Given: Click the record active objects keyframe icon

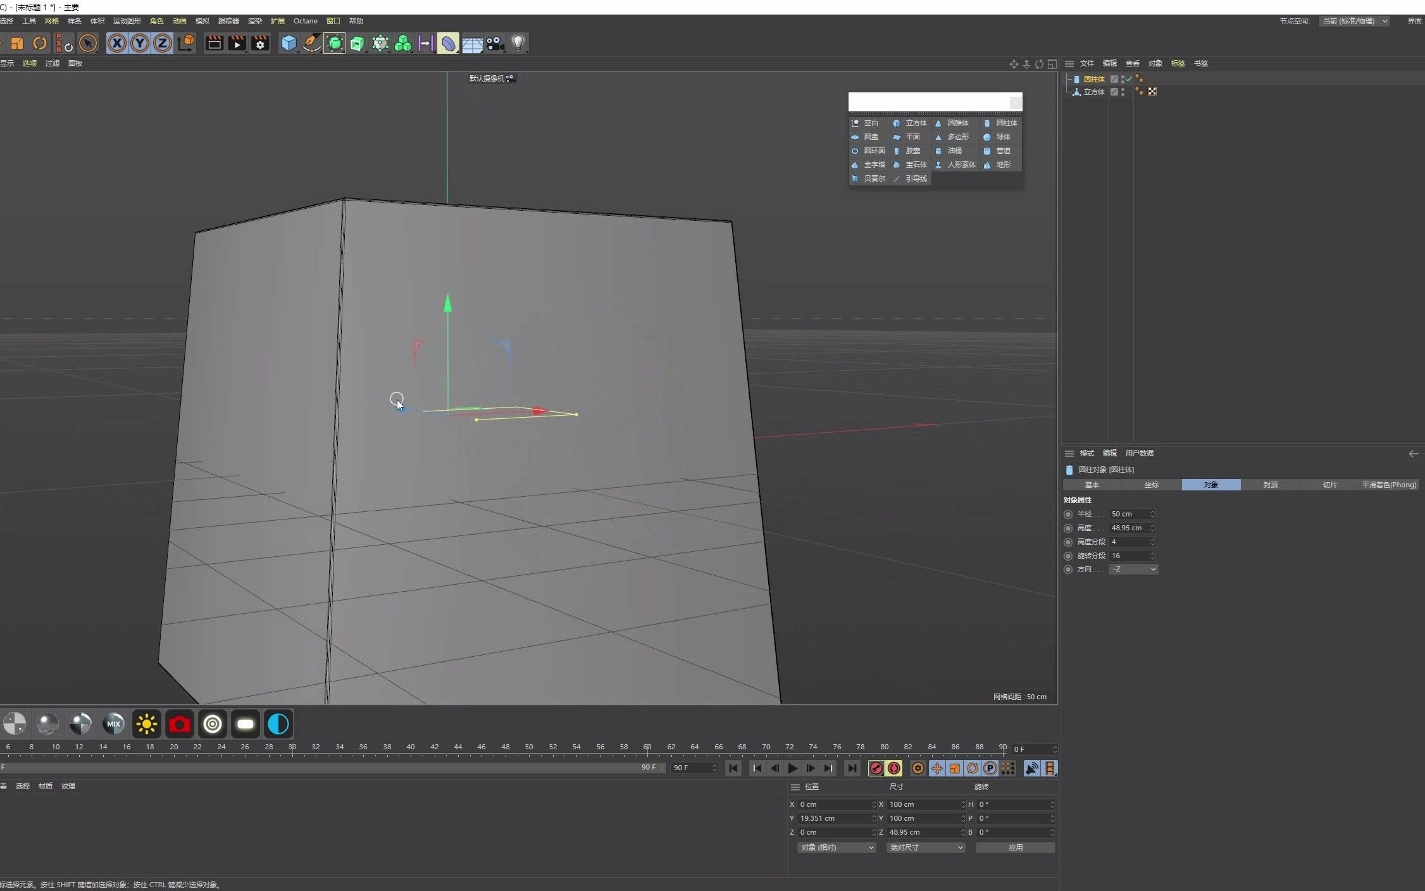Looking at the screenshot, I should point(876,768).
